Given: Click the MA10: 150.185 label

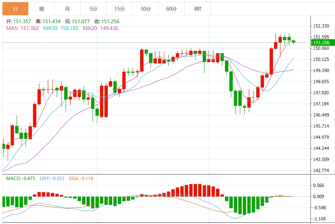Looking at the screenshot, I should (61, 28).
